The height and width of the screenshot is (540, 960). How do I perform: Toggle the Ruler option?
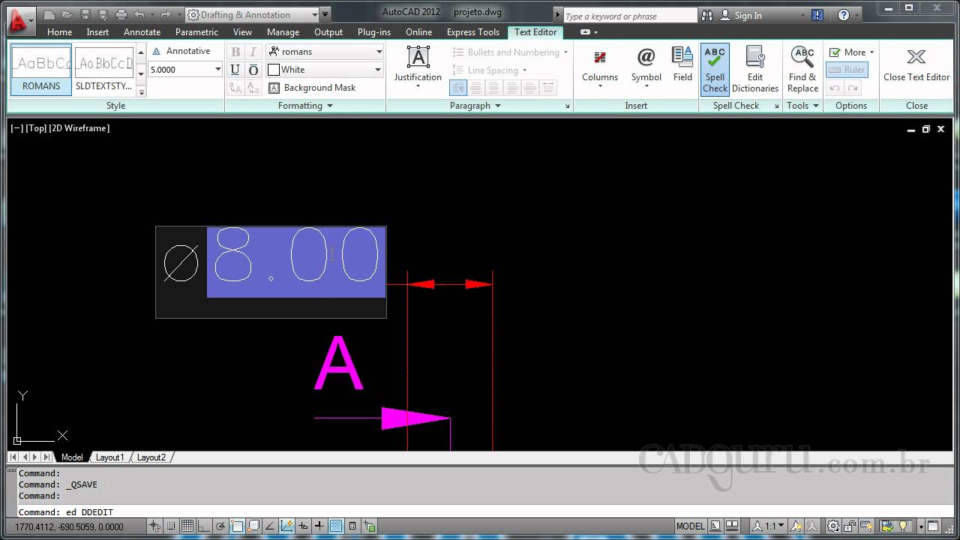847,70
